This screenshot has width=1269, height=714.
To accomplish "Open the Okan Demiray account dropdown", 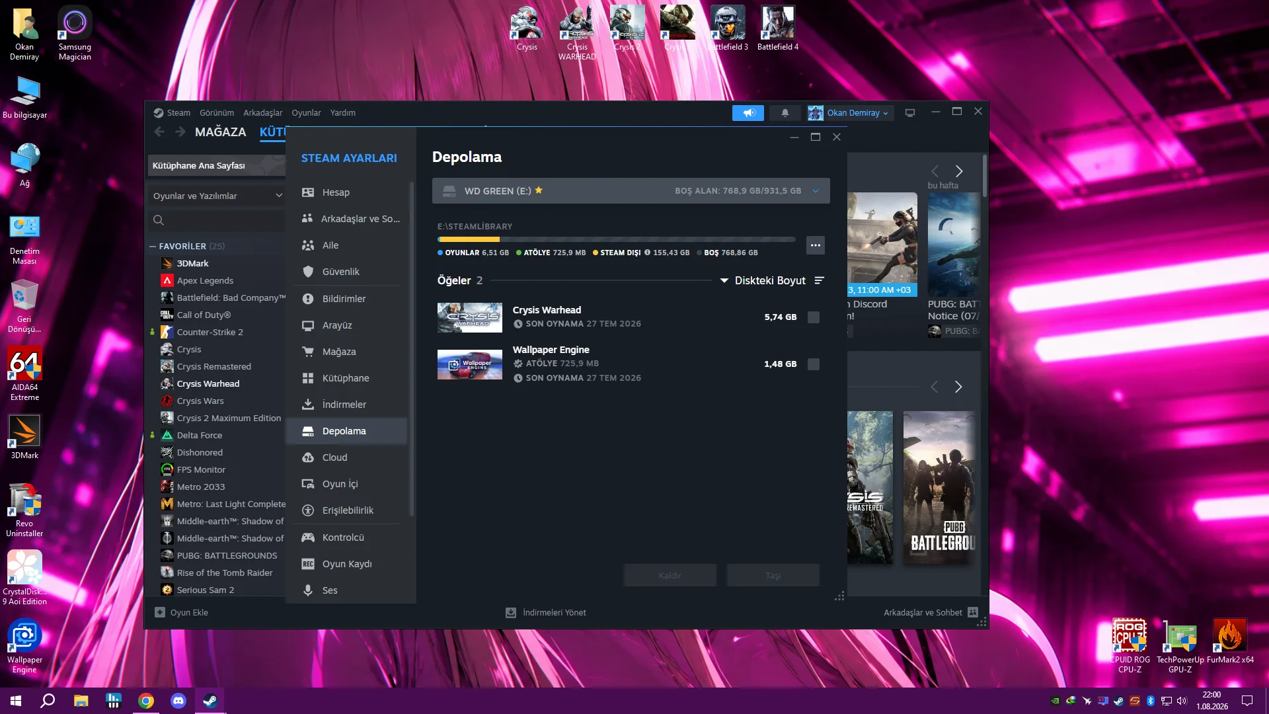I will tap(849, 113).
